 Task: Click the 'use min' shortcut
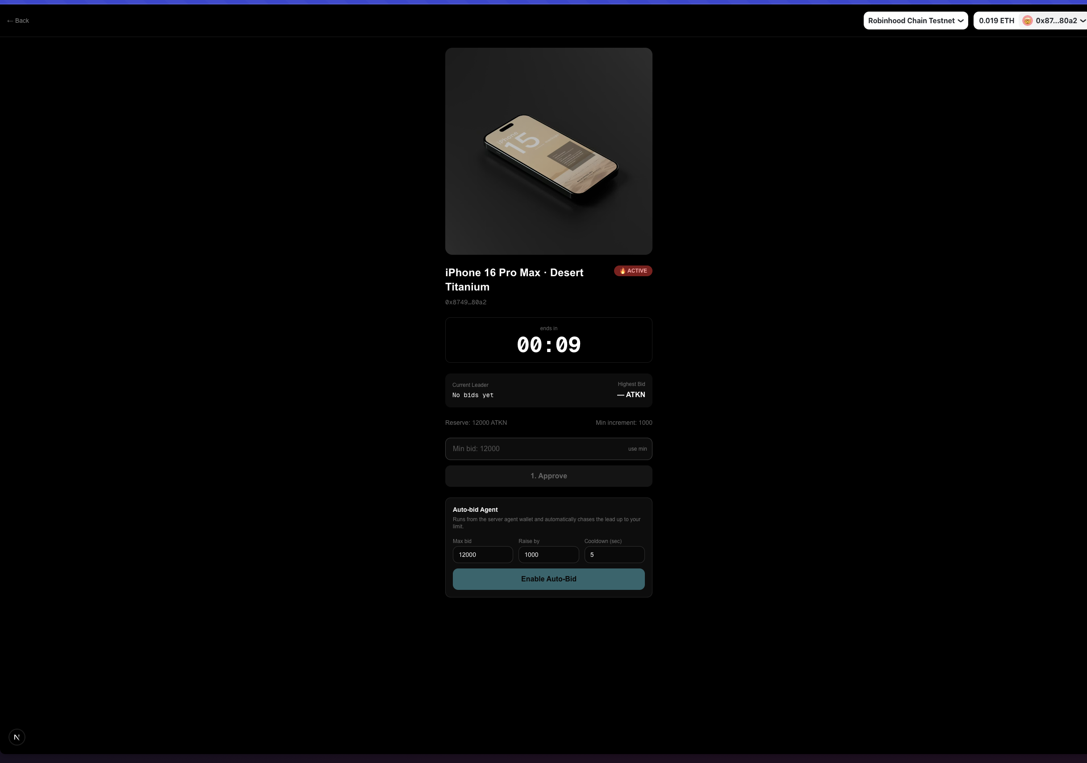tap(637, 449)
